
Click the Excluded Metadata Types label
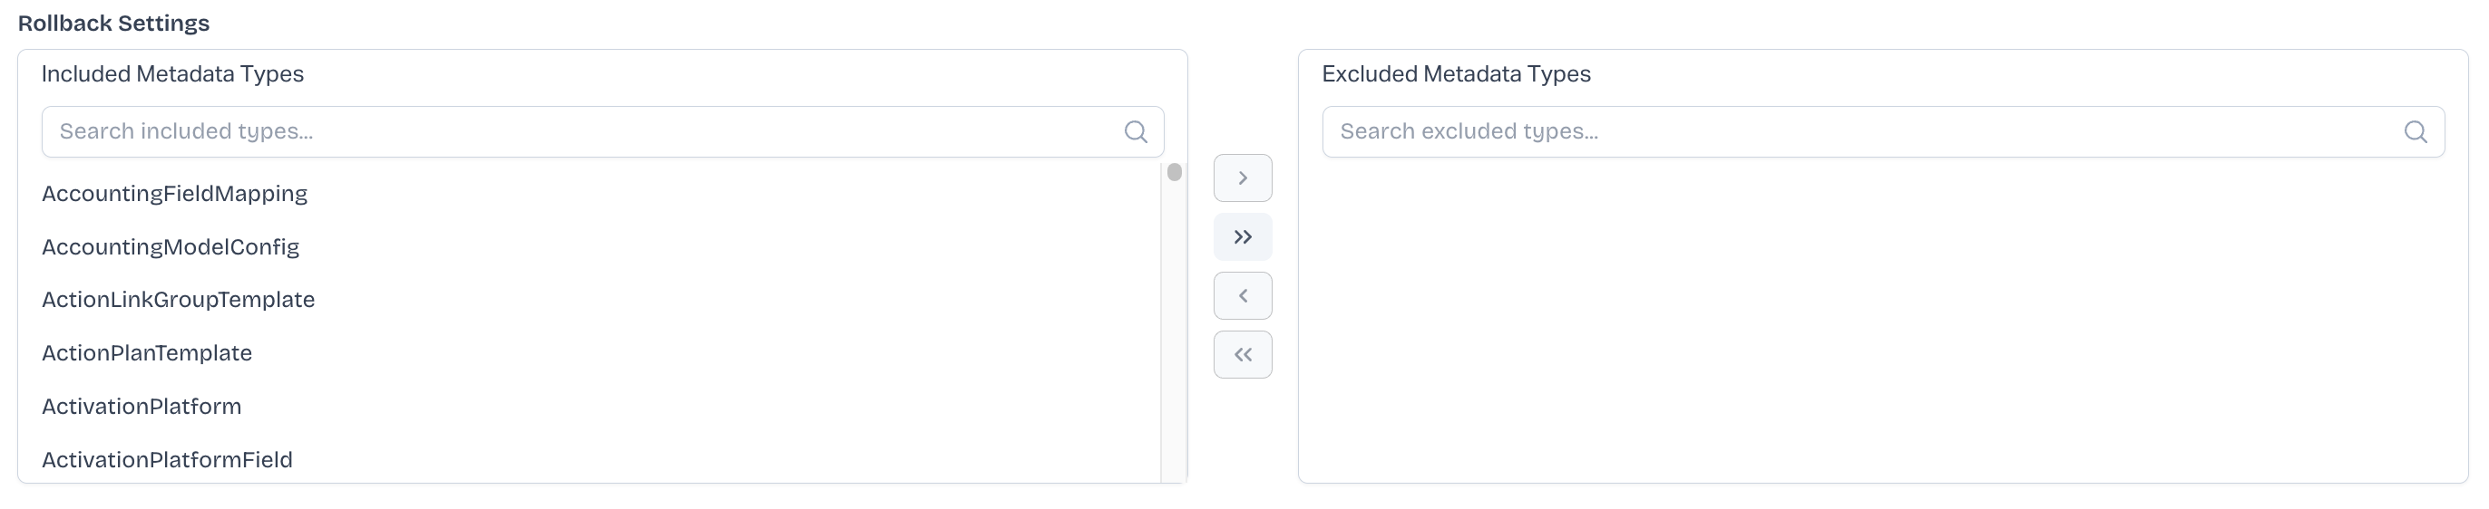click(x=1455, y=74)
